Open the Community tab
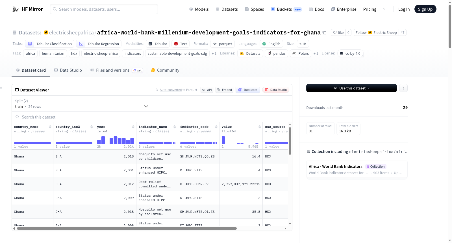The width and height of the screenshot is (452, 243). click(165, 70)
